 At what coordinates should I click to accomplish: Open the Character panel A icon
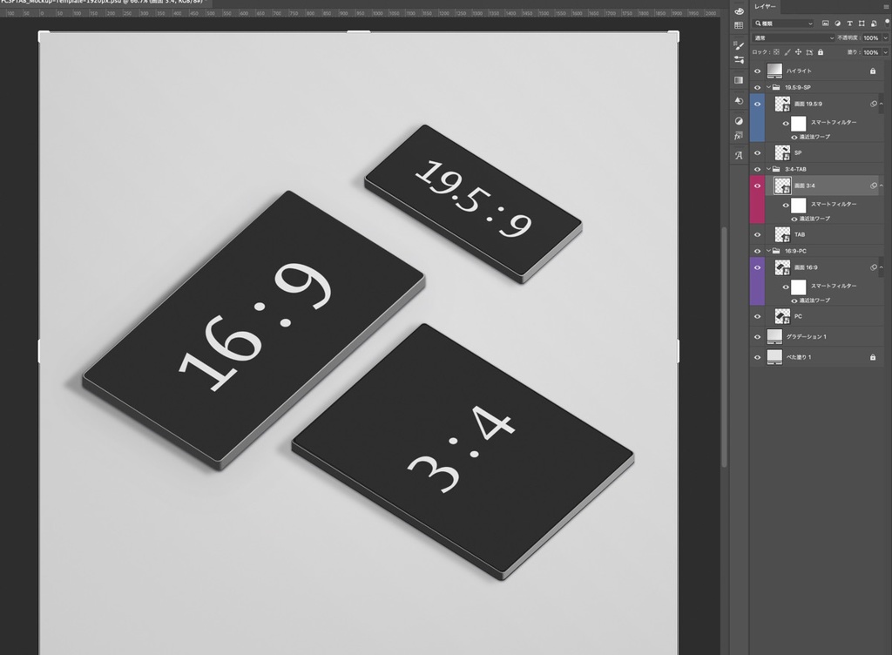[x=739, y=155]
